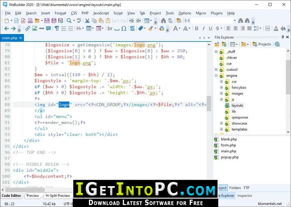Insert an unordered bullet list icon
The width and height of the screenshot is (291, 207).
(64, 28)
